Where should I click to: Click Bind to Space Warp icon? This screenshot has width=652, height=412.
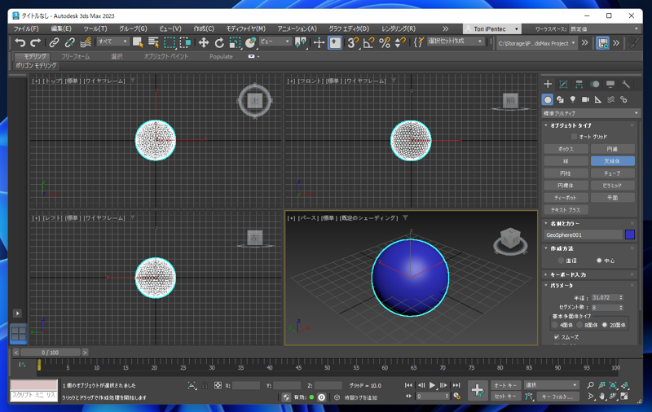(86, 42)
